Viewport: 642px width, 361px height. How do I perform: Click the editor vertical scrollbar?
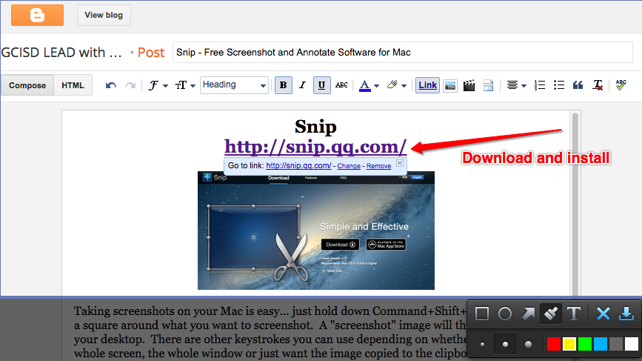tap(575, 204)
